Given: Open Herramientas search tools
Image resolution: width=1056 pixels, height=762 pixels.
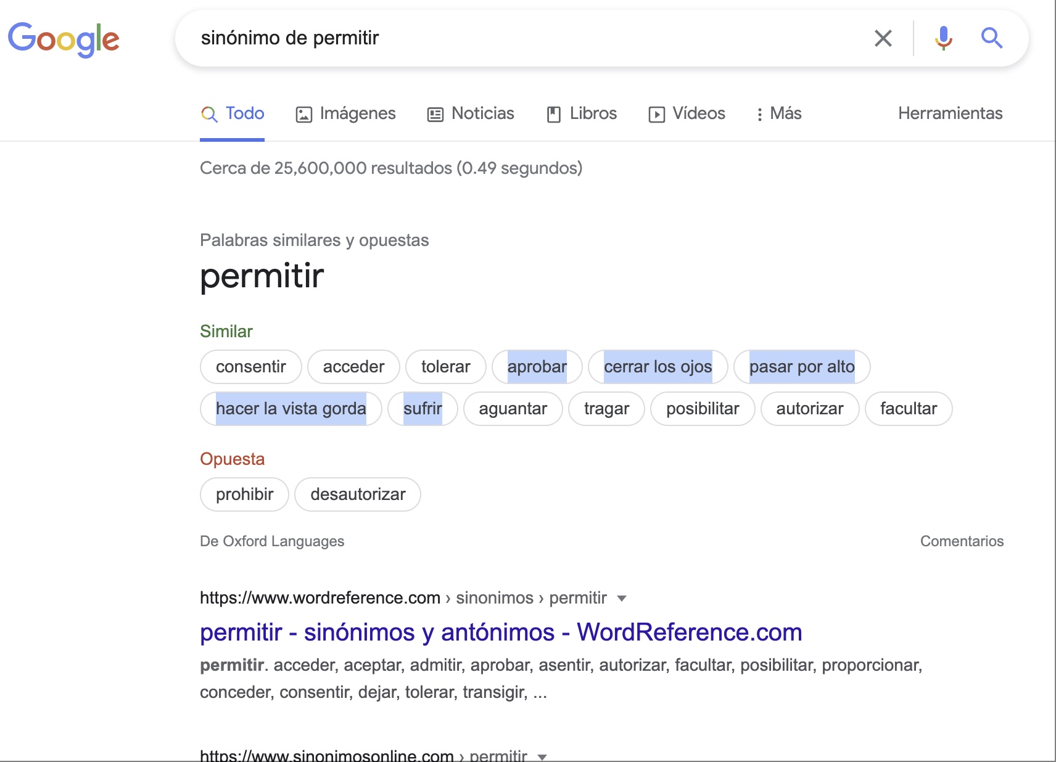Looking at the screenshot, I should coord(950,113).
